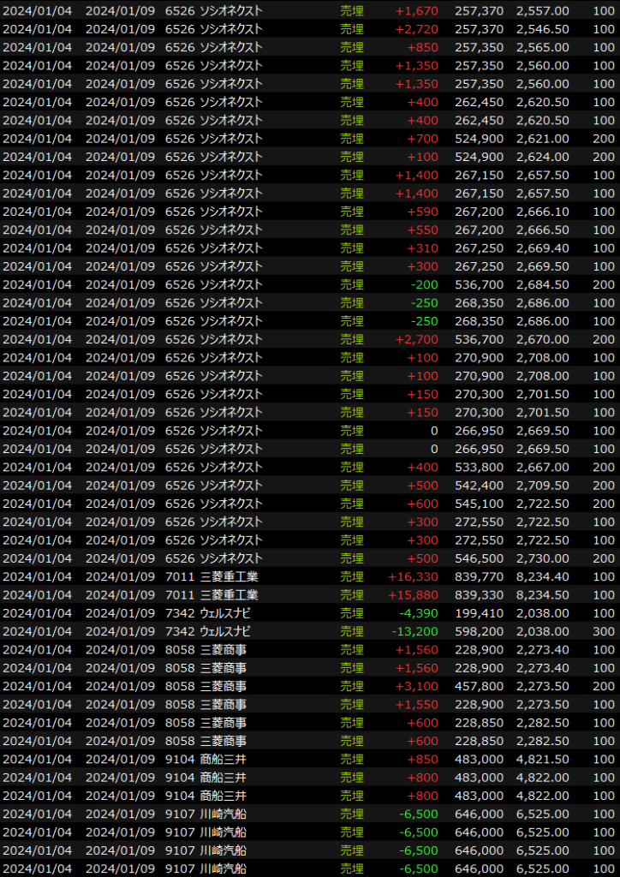The height and width of the screenshot is (877, 620).
Task: Select the -4,390 loss cell
Action: [x=419, y=613]
